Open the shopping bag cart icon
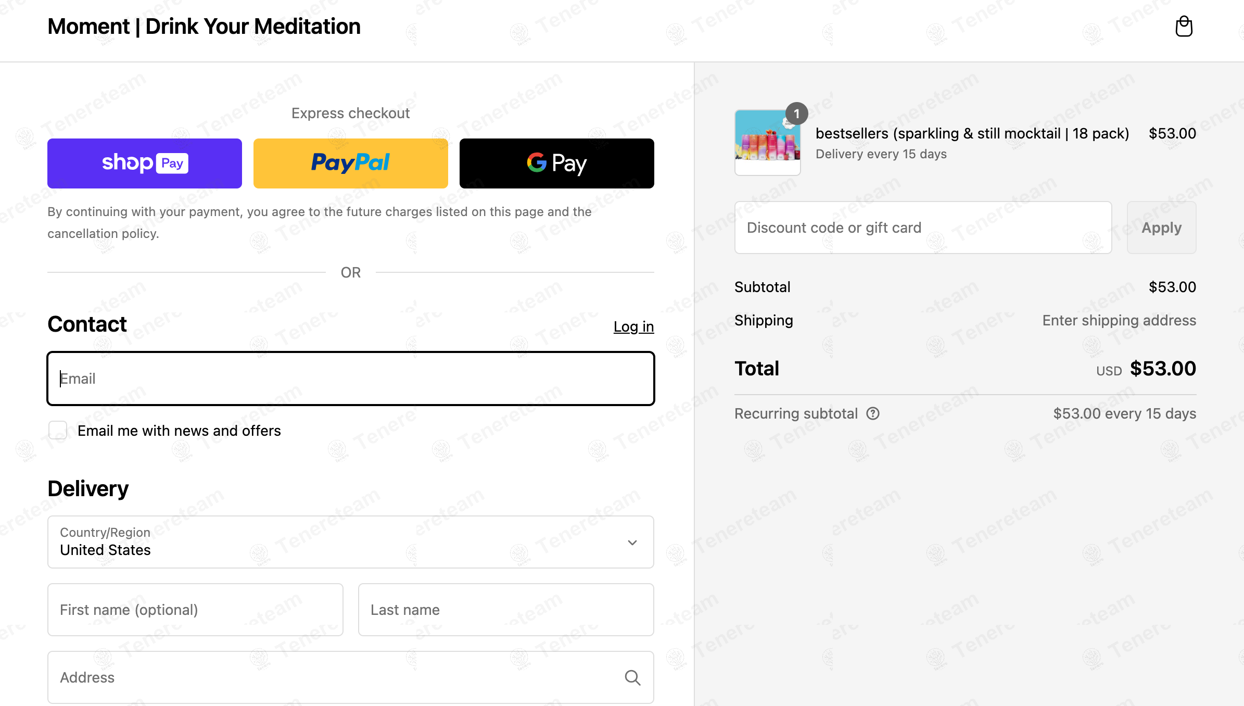 pyautogui.click(x=1184, y=27)
